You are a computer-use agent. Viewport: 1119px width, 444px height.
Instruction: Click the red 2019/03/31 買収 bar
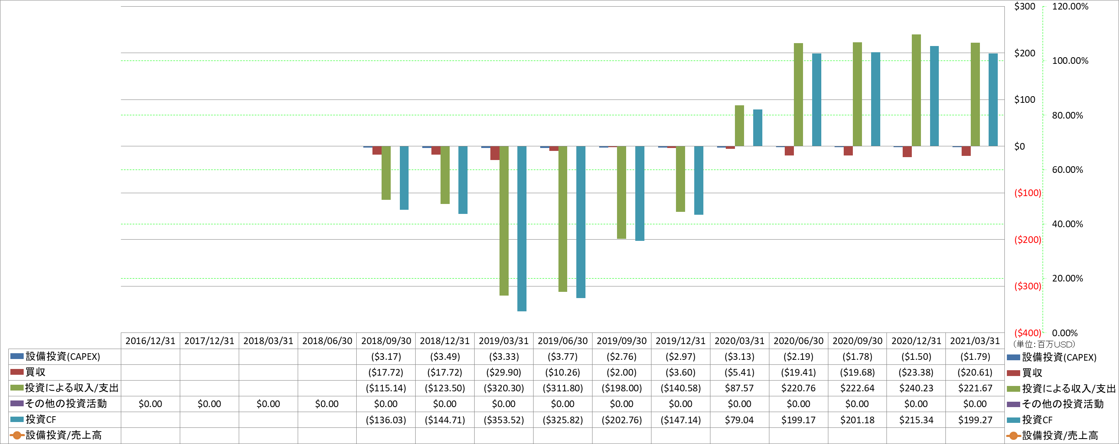[x=495, y=153]
